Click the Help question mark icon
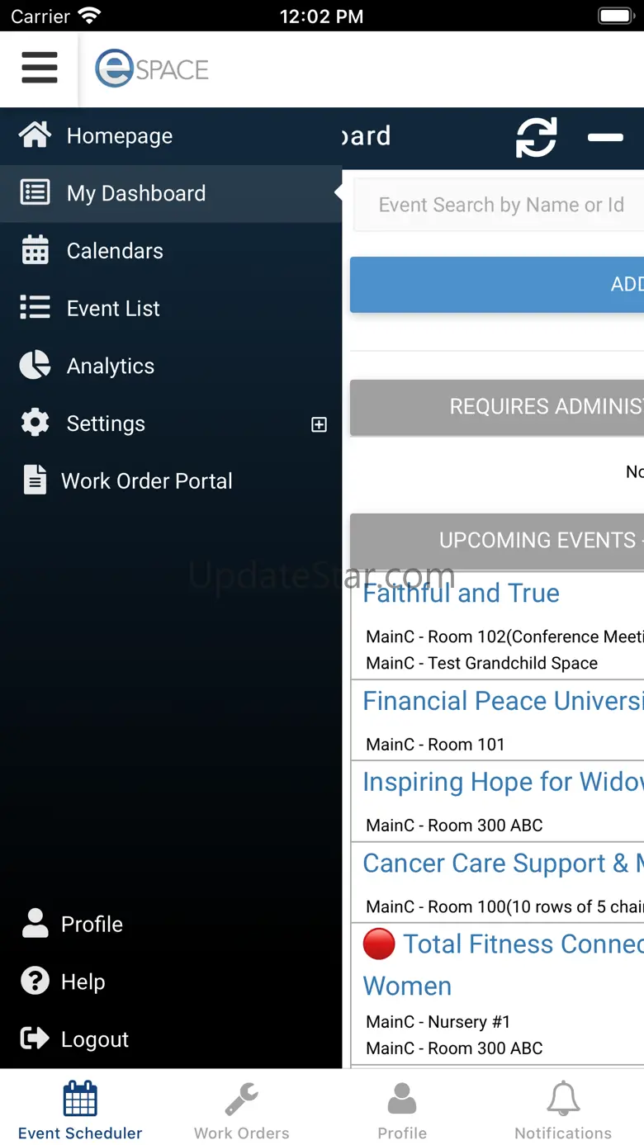Screen dimensions: 644x1145 [x=35, y=982]
